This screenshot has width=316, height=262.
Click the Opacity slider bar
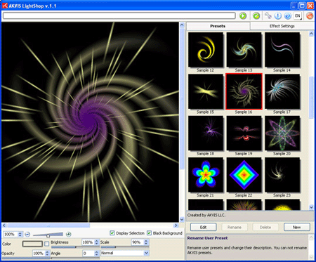pos(26,258)
